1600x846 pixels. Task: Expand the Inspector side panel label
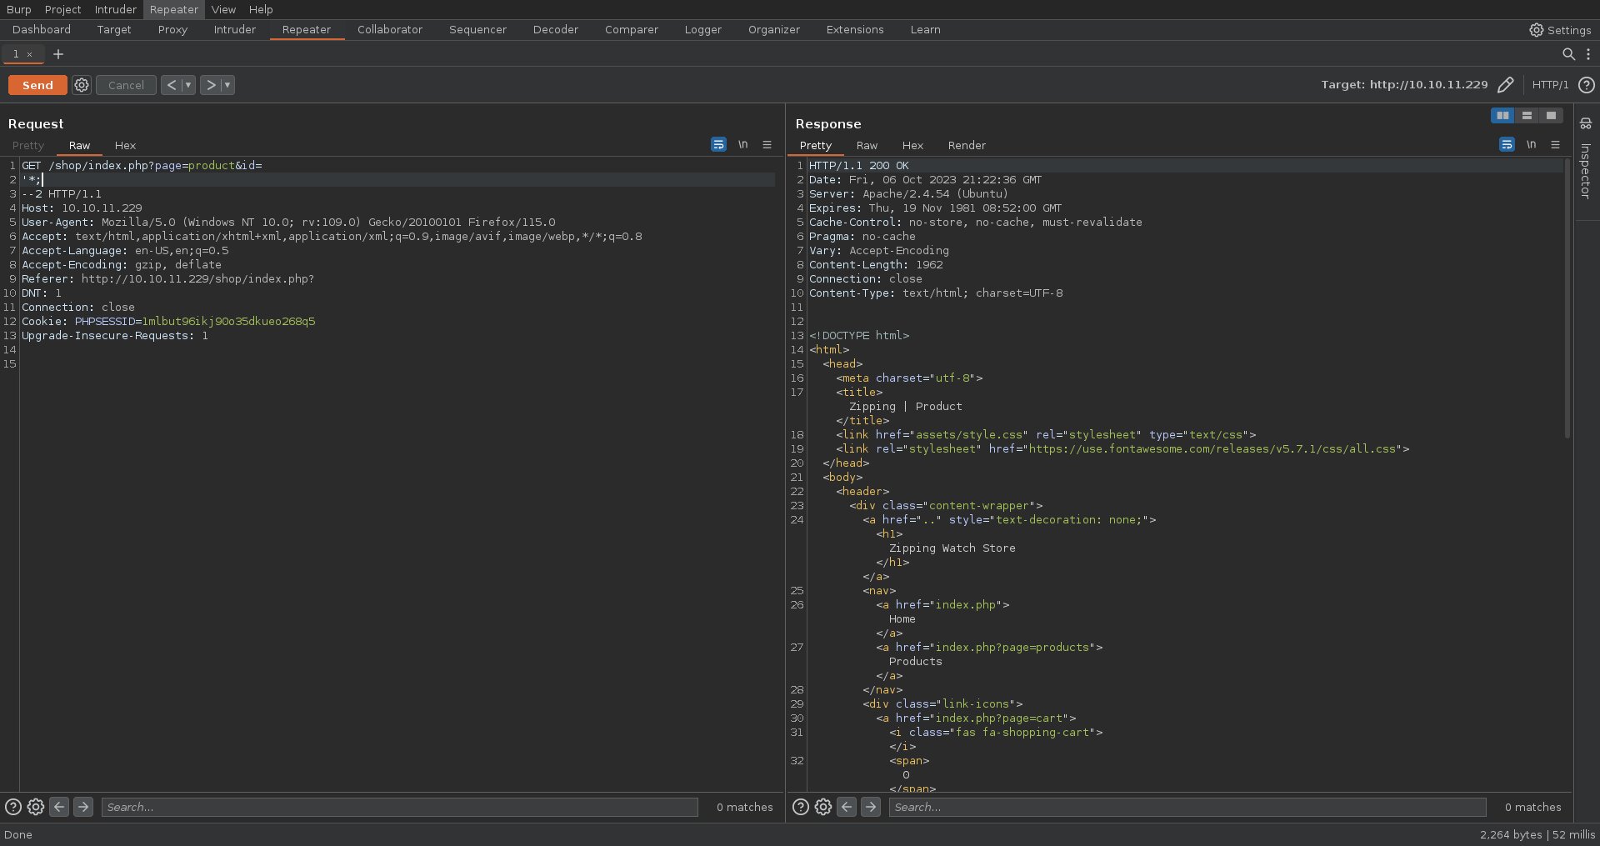click(1586, 171)
